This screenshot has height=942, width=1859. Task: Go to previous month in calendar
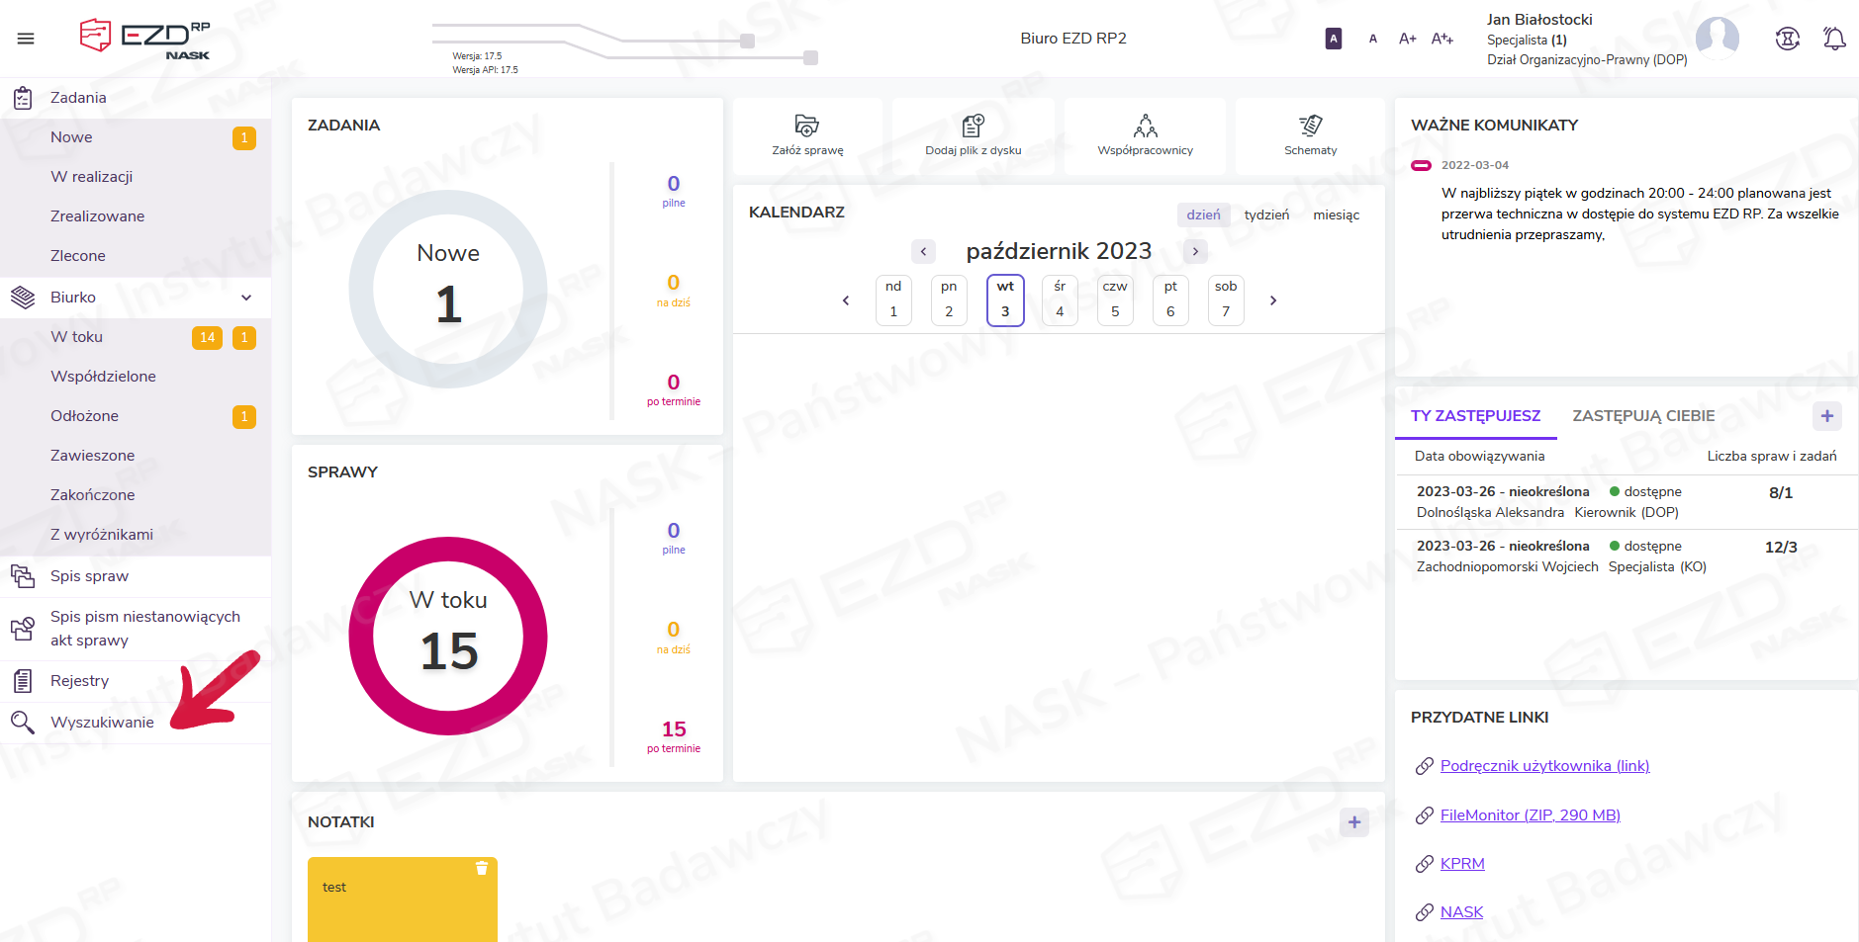(923, 251)
